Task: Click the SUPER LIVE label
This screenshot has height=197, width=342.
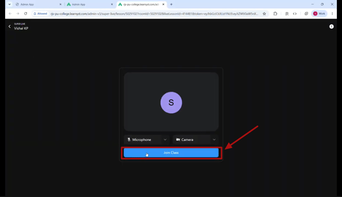Action: [19, 24]
